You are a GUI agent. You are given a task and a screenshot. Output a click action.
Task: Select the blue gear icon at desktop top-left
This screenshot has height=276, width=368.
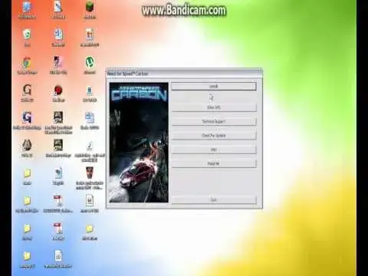click(27, 8)
